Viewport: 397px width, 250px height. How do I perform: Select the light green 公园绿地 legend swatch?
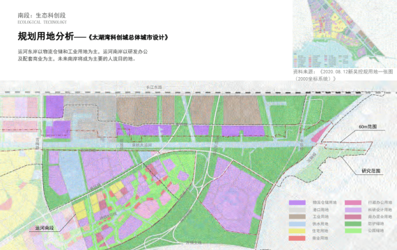(353, 231)
